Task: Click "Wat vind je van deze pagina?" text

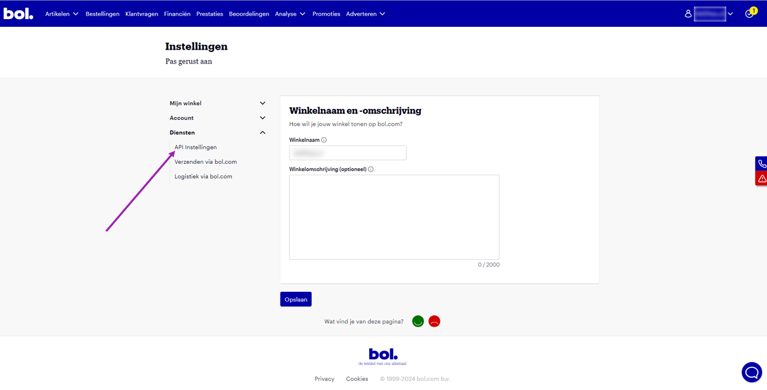Action: coord(364,321)
